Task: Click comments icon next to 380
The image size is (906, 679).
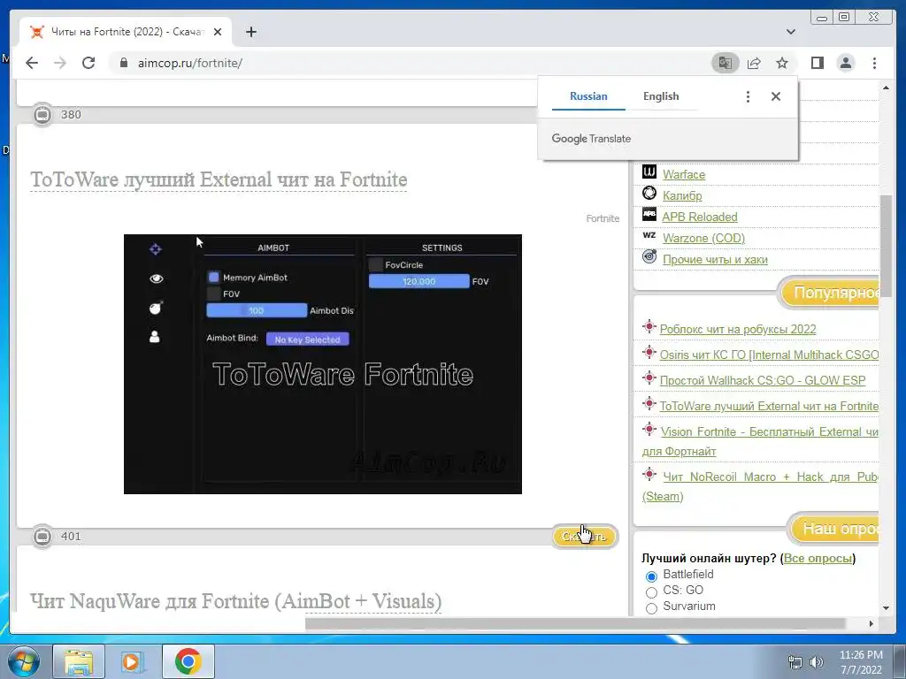Action: (x=42, y=114)
